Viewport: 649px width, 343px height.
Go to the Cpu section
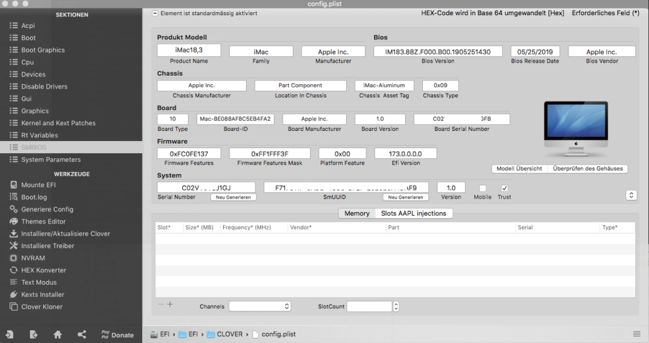[x=71, y=62]
